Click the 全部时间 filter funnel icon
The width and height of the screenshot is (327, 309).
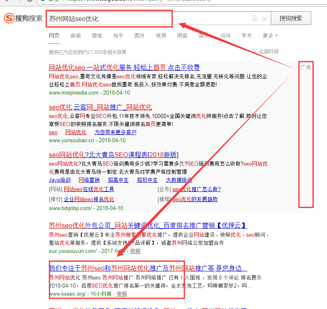[x=255, y=52]
